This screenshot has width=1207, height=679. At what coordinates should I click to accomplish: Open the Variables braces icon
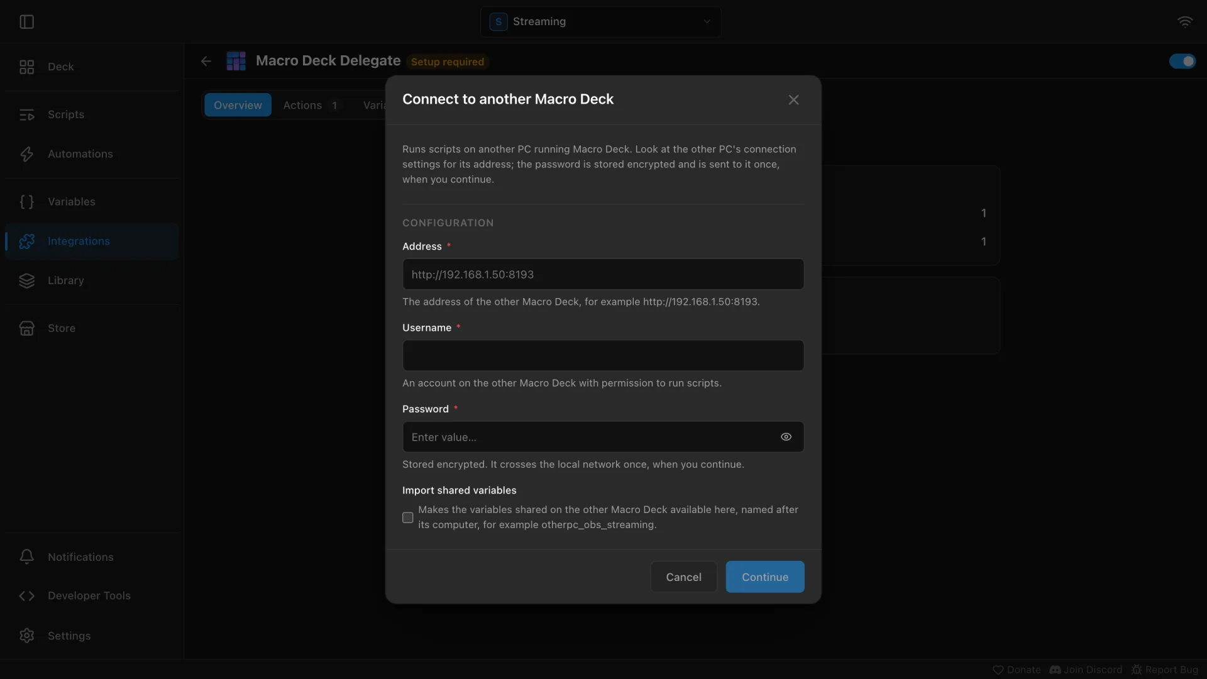26,202
